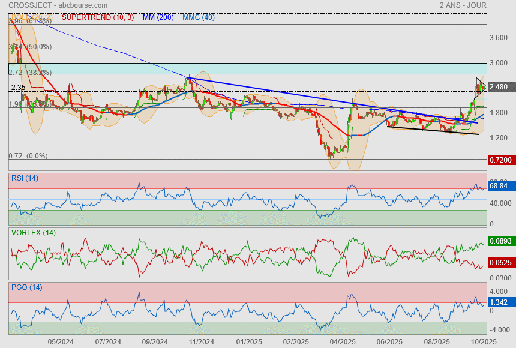Viewport: 516px width, 348px height.
Task: Click the blue RSI value tag 68.84
Action: point(499,187)
